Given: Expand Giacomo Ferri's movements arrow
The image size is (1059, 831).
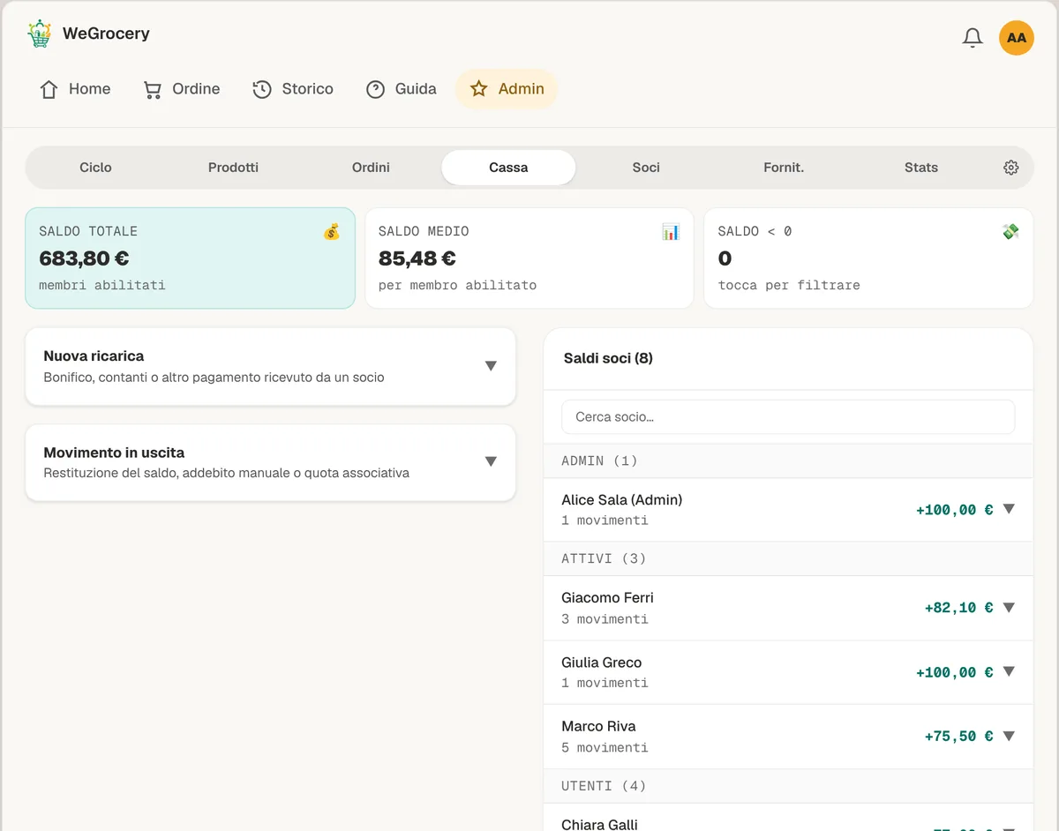Looking at the screenshot, I should pyautogui.click(x=1009, y=608).
